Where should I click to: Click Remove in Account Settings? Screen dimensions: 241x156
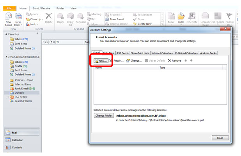(x=175, y=60)
